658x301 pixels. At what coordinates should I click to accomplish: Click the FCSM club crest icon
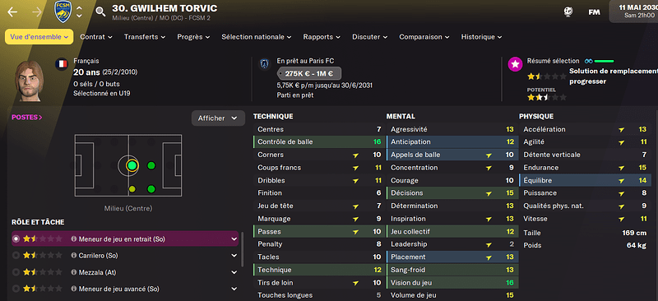click(63, 12)
